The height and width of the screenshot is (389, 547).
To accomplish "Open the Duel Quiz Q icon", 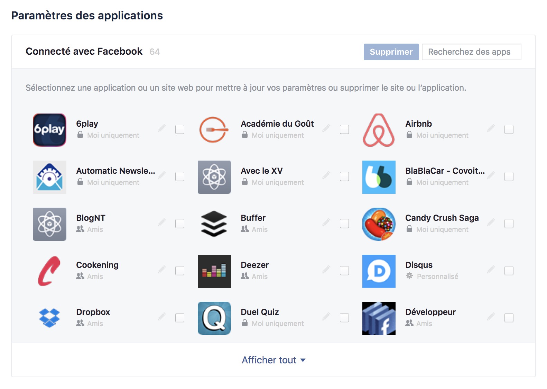I will tap(214, 318).
